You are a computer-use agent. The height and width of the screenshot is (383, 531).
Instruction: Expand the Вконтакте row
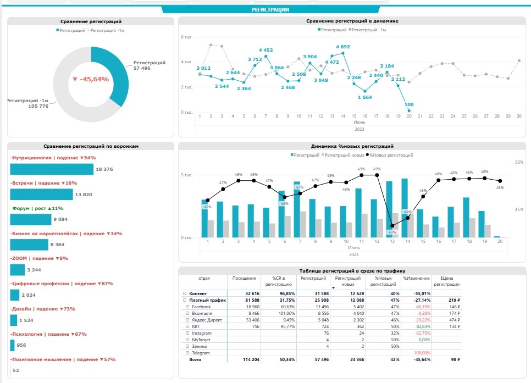click(187, 313)
